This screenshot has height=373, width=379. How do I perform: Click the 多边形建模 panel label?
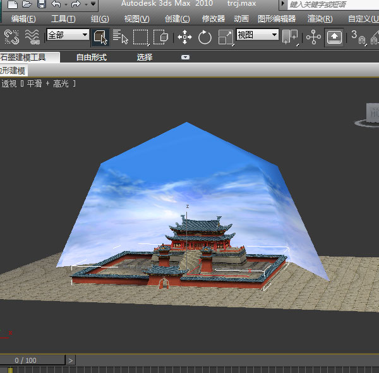coord(13,71)
